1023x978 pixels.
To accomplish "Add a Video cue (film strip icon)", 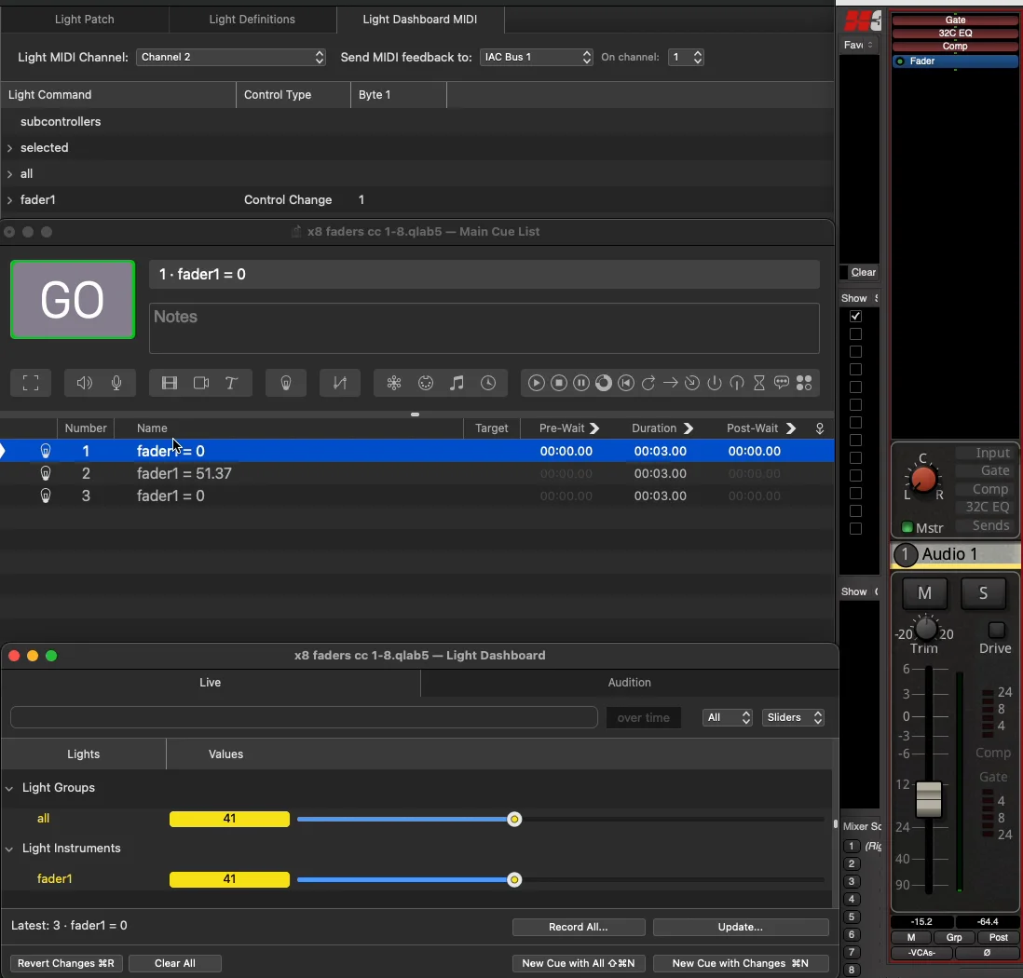I will (170, 383).
